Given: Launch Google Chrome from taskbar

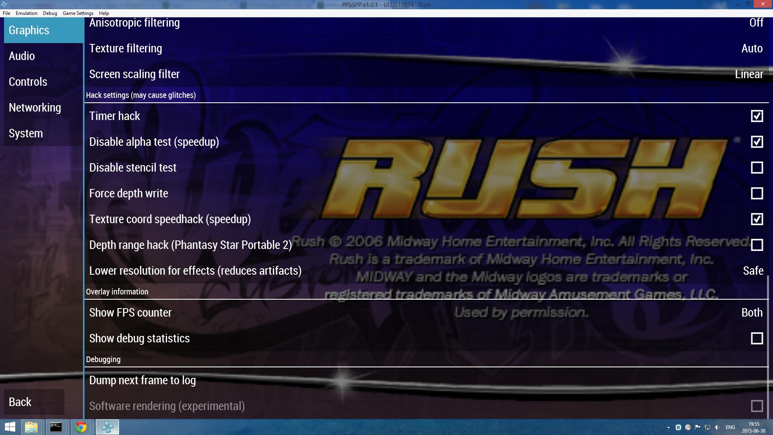Looking at the screenshot, I should tap(81, 427).
